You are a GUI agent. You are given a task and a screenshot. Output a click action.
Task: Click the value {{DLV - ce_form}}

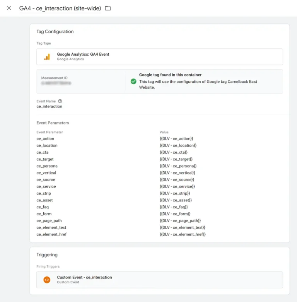click(x=175, y=214)
